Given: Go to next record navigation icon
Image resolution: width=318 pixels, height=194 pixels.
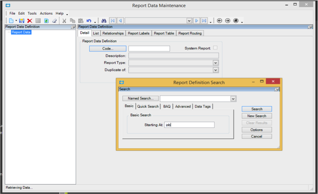Looking at the screenshot, I should [196, 21].
